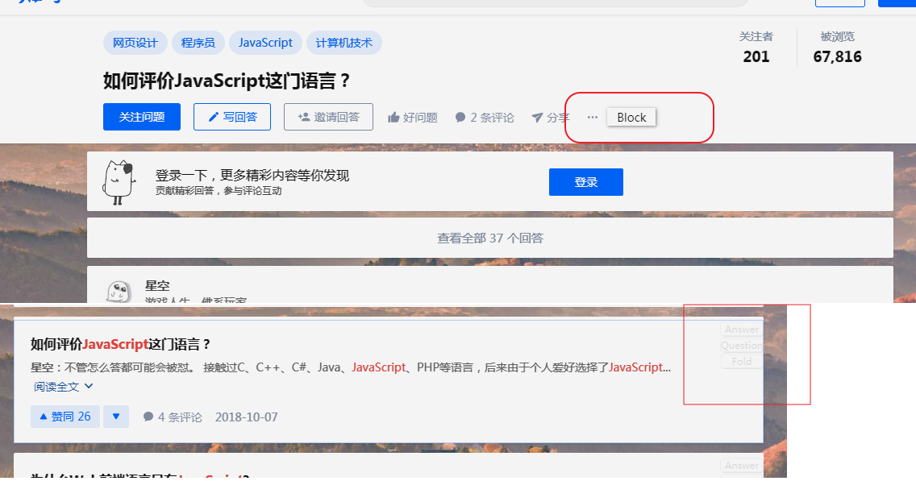Select Block from the options menu
This screenshot has width=916, height=481.
(631, 116)
